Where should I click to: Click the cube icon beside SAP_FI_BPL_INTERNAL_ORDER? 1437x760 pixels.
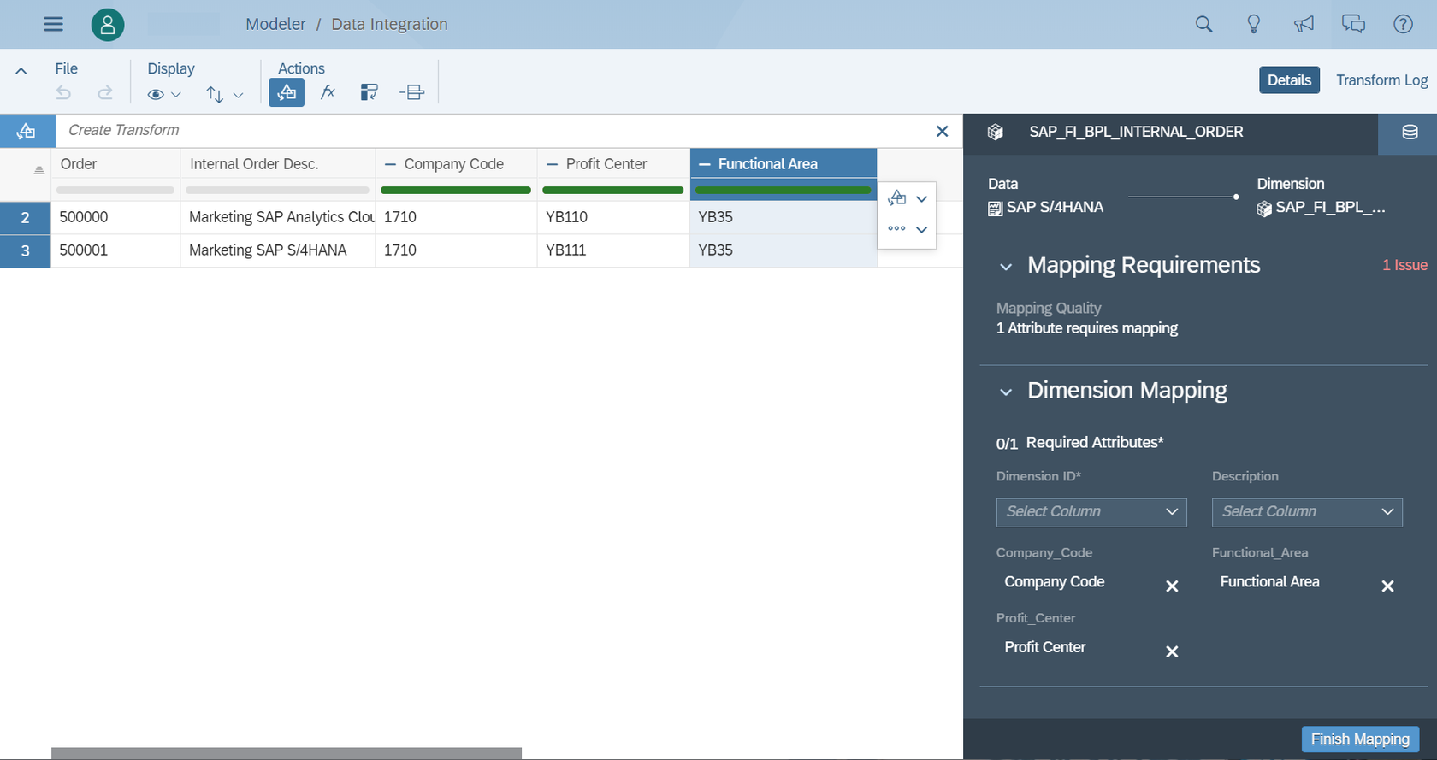coord(995,132)
